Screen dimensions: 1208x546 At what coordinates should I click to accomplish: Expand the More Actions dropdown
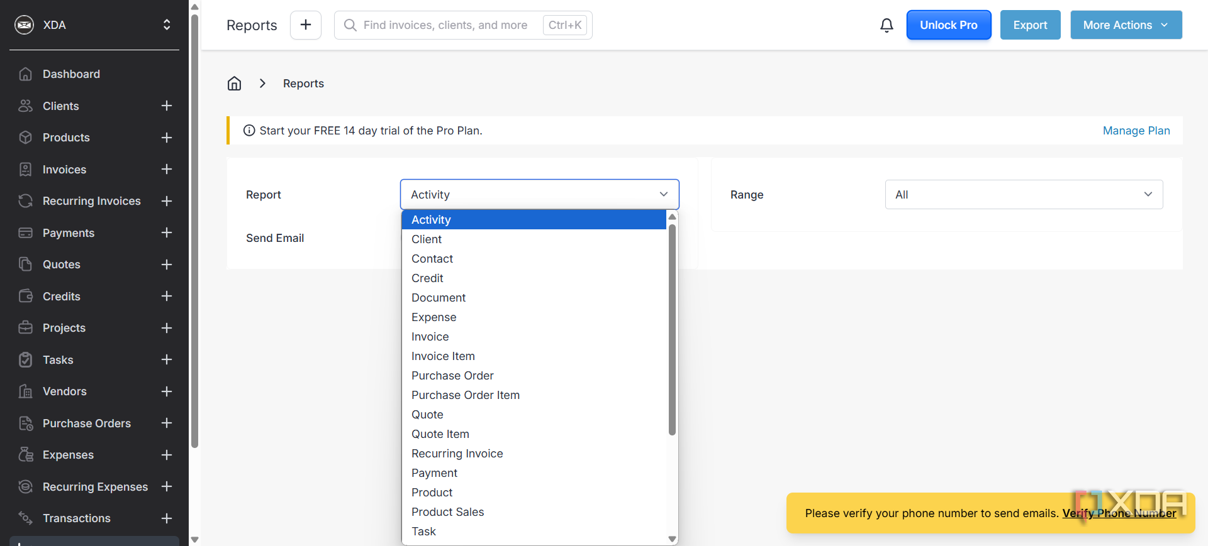pos(1126,25)
